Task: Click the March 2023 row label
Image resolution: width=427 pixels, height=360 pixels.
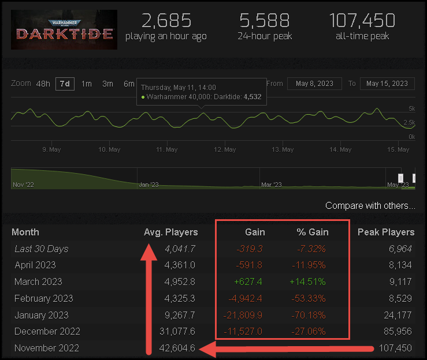Action: click(x=38, y=282)
